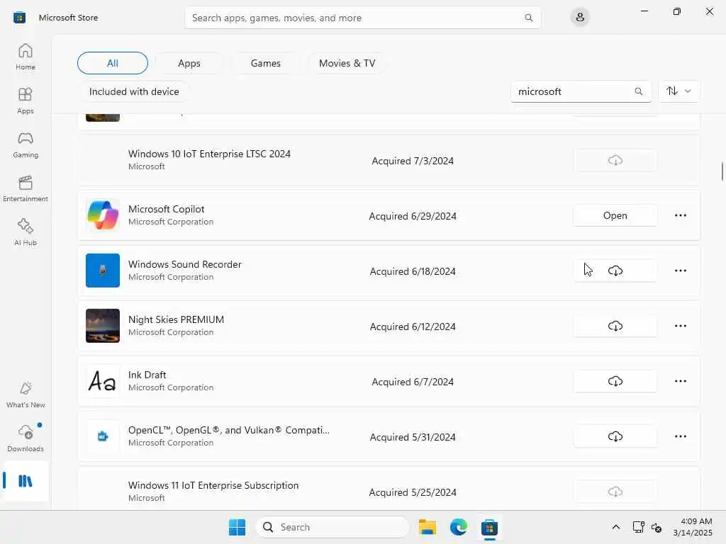Go to Apps in the sidebar

point(26,101)
